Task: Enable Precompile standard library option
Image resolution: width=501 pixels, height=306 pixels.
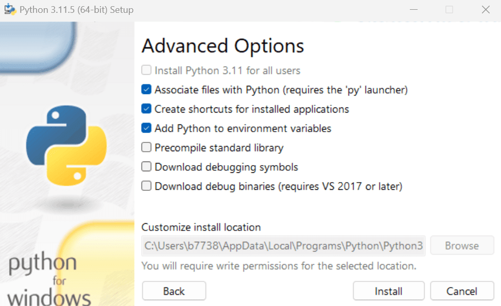Action: [147, 148]
